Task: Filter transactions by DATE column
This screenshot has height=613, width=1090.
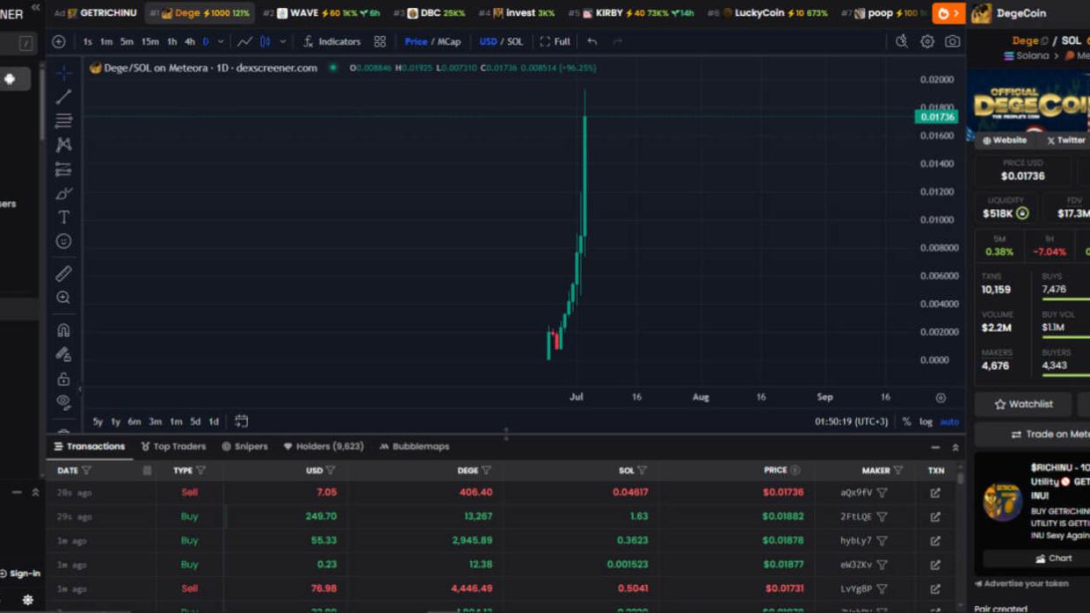Action: point(87,471)
